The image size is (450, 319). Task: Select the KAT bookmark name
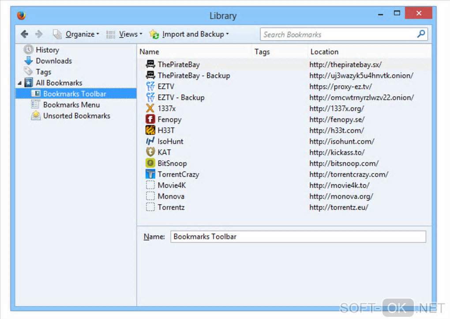coord(164,152)
